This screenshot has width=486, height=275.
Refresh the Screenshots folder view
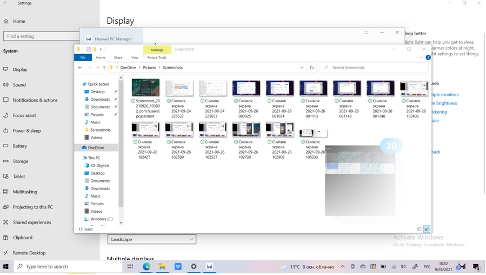pos(311,68)
